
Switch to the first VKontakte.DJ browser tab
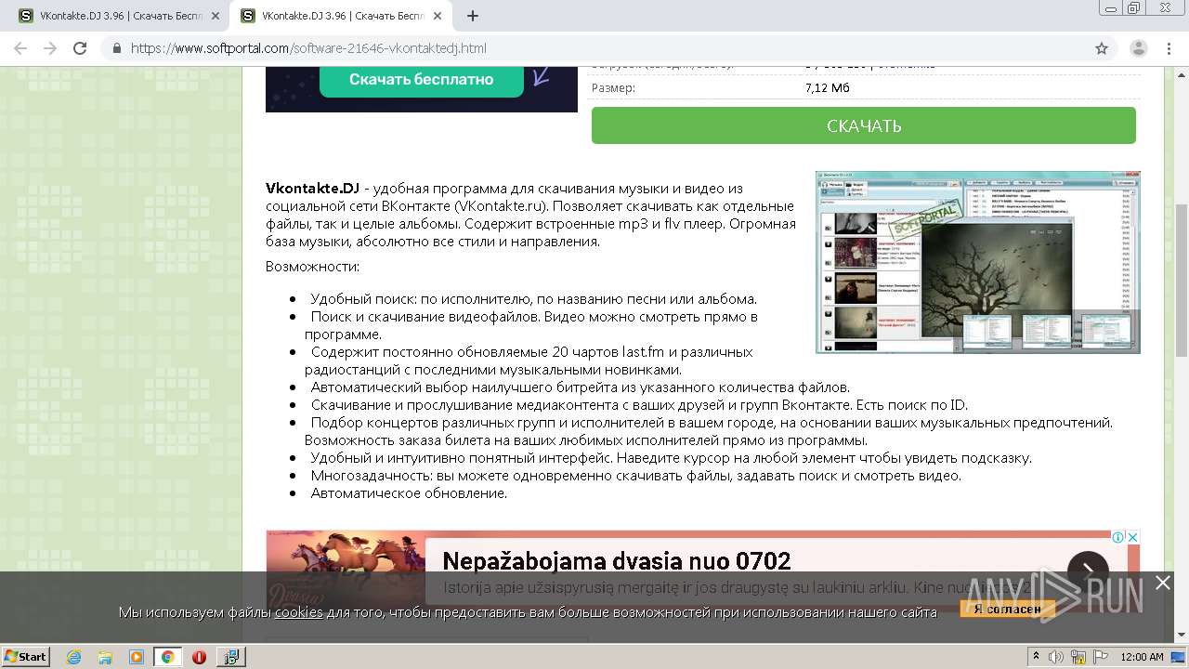117,16
